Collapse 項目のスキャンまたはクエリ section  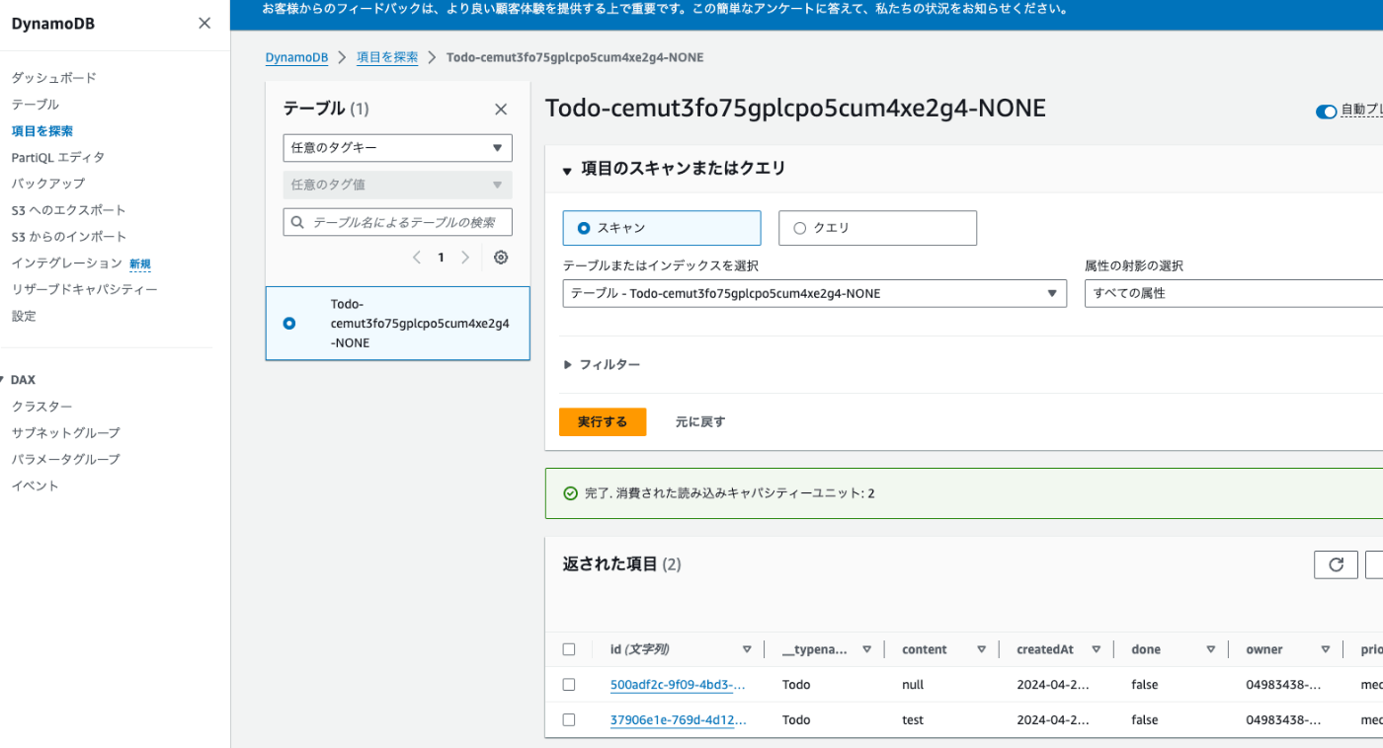pos(567,171)
